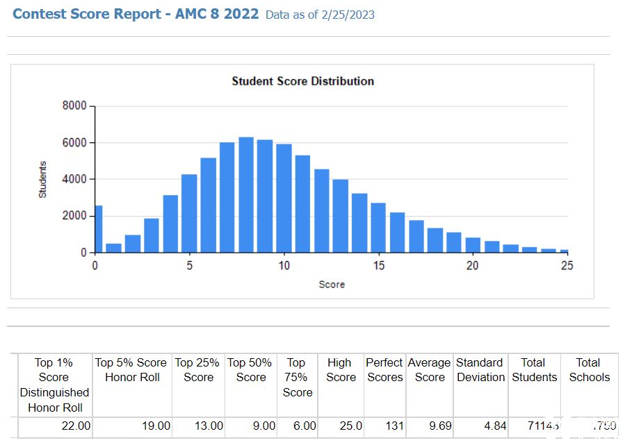Select the Top 1% Score Distinguished Honor Roll header
The width and height of the screenshot is (625, 445).
(x=54, y=385)
